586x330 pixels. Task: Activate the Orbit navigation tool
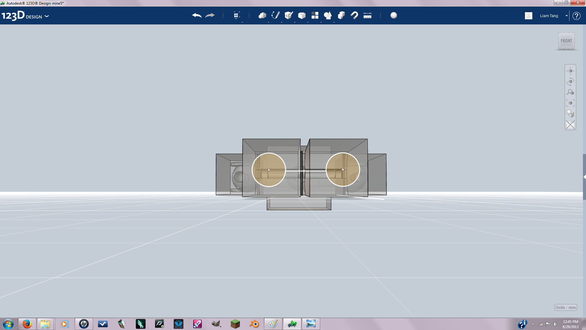570,82
